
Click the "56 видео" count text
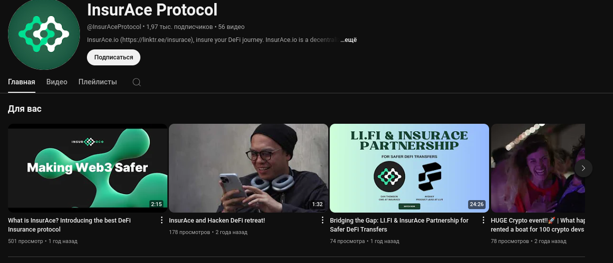[231, 27]
